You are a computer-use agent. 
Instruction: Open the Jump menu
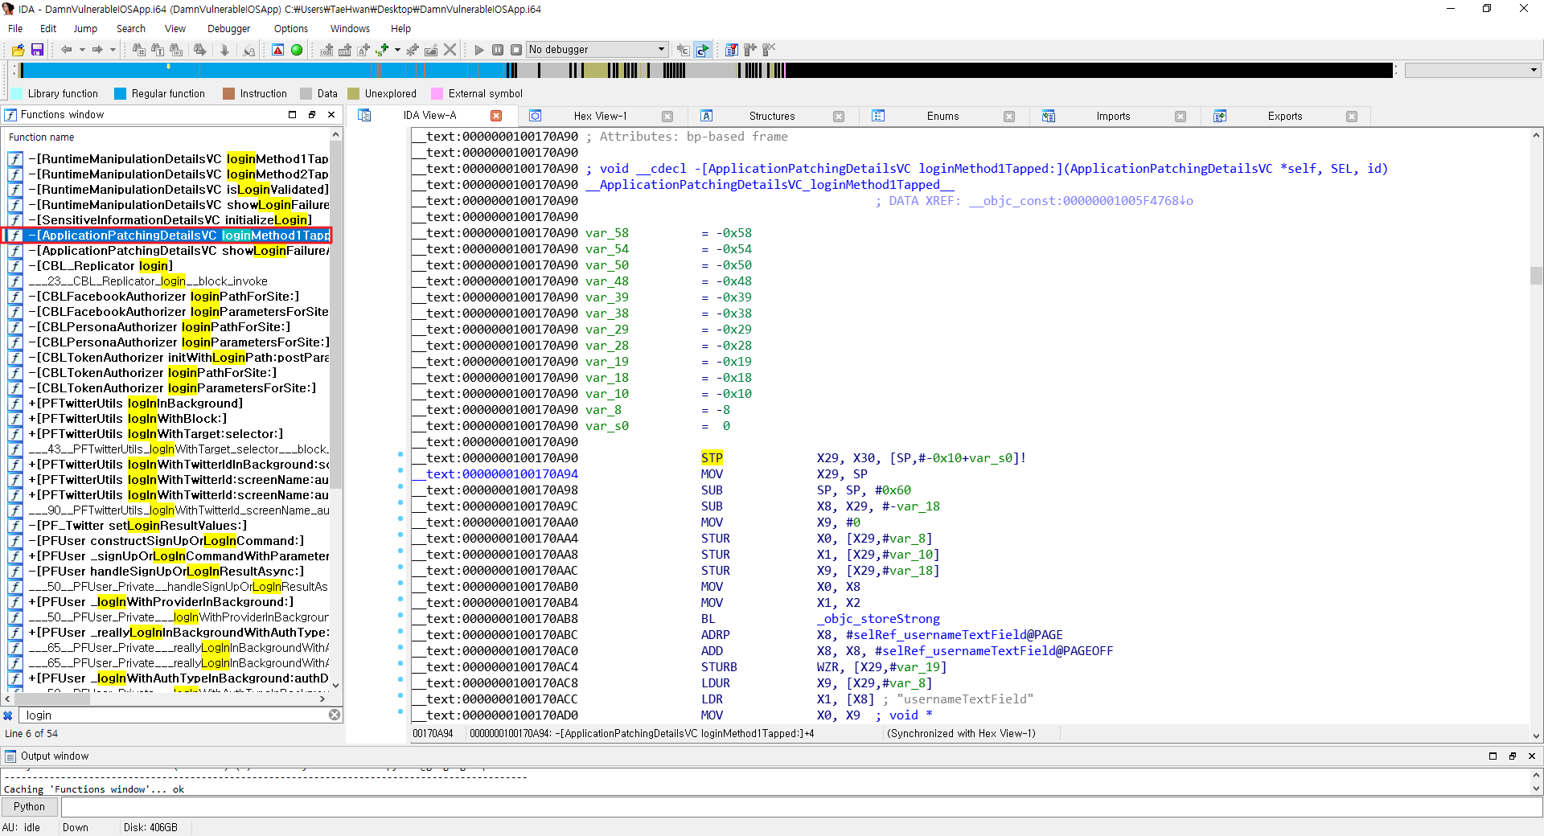click(85, 28)
